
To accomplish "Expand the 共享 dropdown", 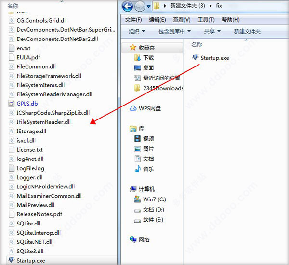I will point(212,31).
